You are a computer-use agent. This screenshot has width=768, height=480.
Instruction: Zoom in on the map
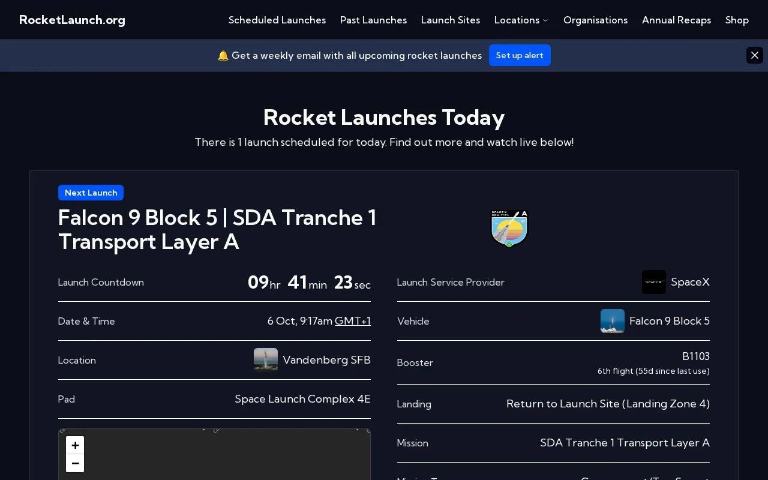click(75, 445)
